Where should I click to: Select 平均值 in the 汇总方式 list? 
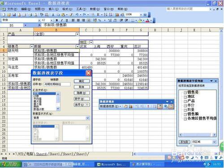pos(38,99)
